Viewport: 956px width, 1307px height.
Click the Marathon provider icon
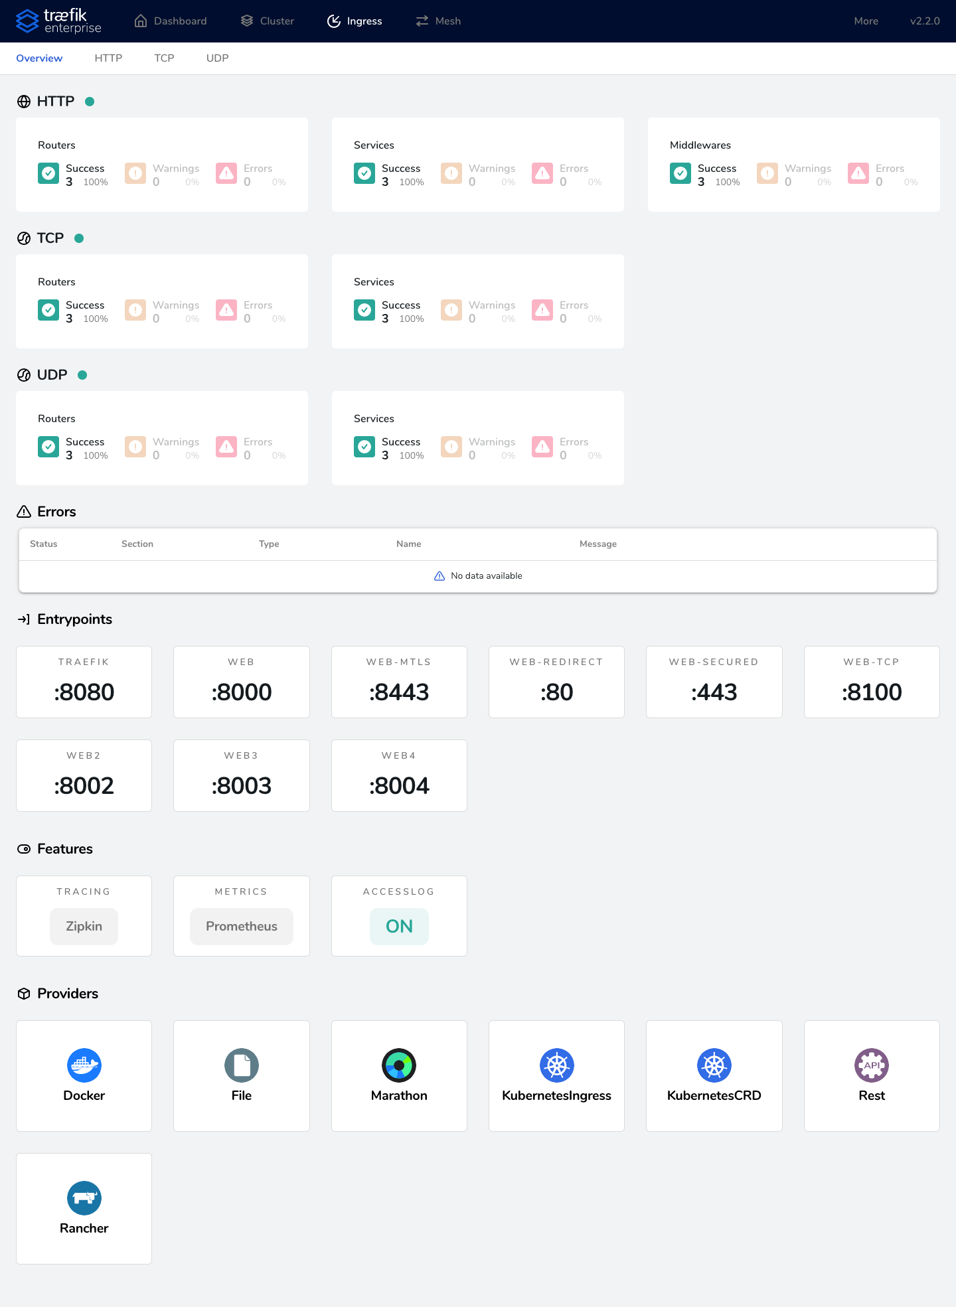pos(399,1065)
